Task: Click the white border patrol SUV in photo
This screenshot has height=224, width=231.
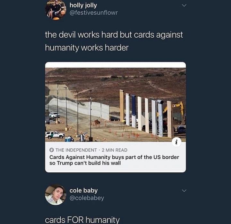Action: [55, 135]
